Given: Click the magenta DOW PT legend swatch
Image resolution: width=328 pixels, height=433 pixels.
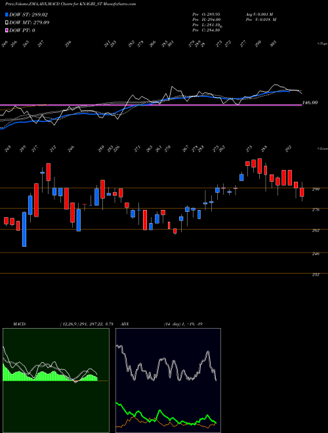Looking at the screenshot, I should (7, 30).
